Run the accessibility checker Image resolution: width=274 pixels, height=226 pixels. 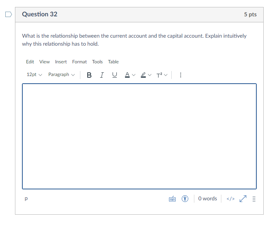[x=185, y=199]
